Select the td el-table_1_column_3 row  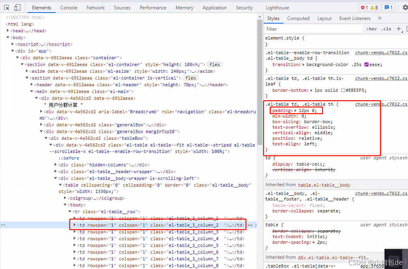tap(161, 232)
